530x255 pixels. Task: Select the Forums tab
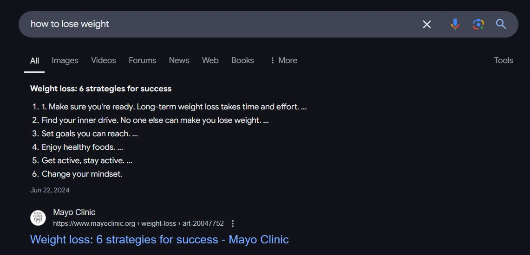(x=142, y=60)
